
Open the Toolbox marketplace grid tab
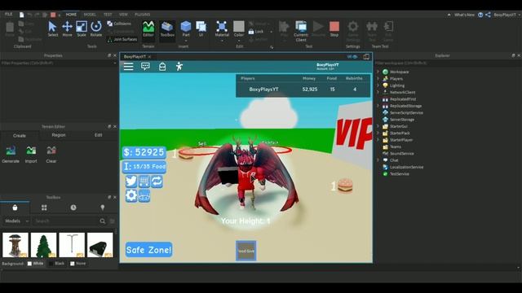coord(44,208)
